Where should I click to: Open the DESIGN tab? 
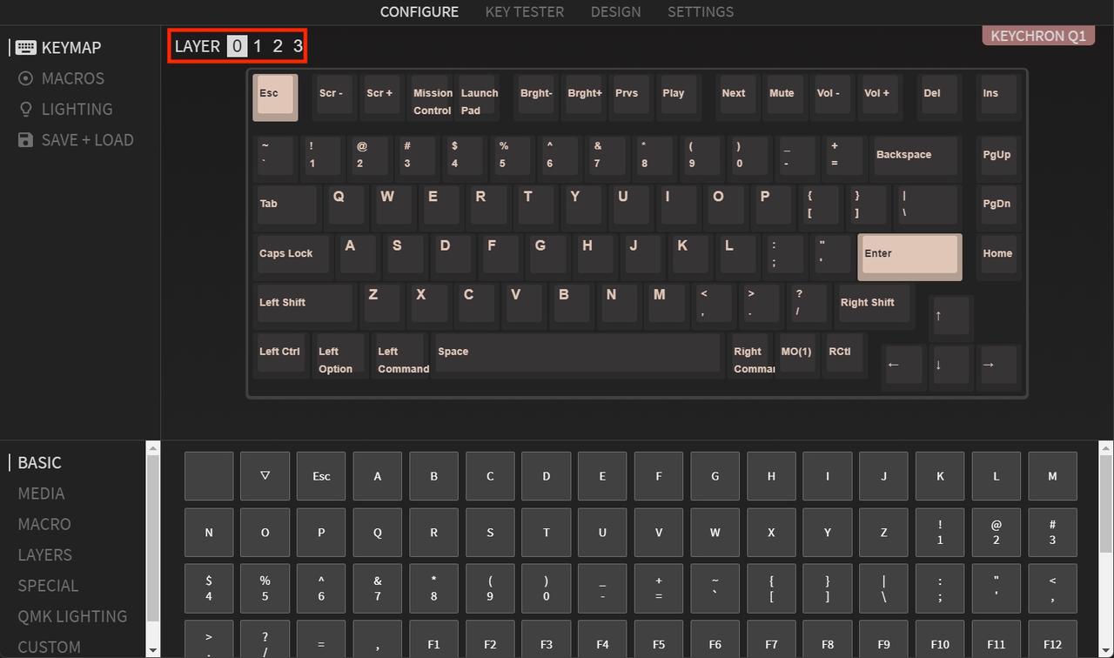pos(615,12)
